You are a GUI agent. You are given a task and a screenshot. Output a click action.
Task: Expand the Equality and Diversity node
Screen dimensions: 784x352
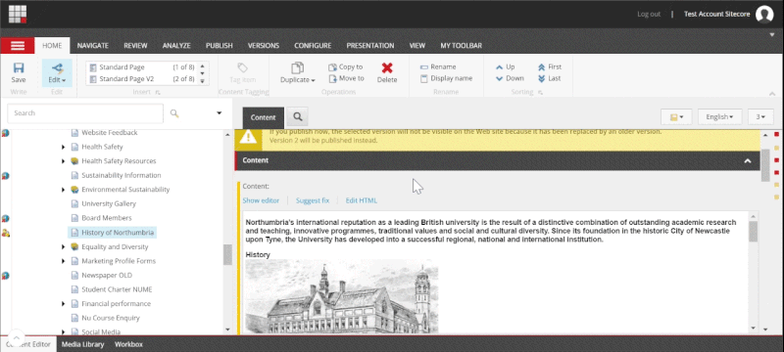[64, 246]
